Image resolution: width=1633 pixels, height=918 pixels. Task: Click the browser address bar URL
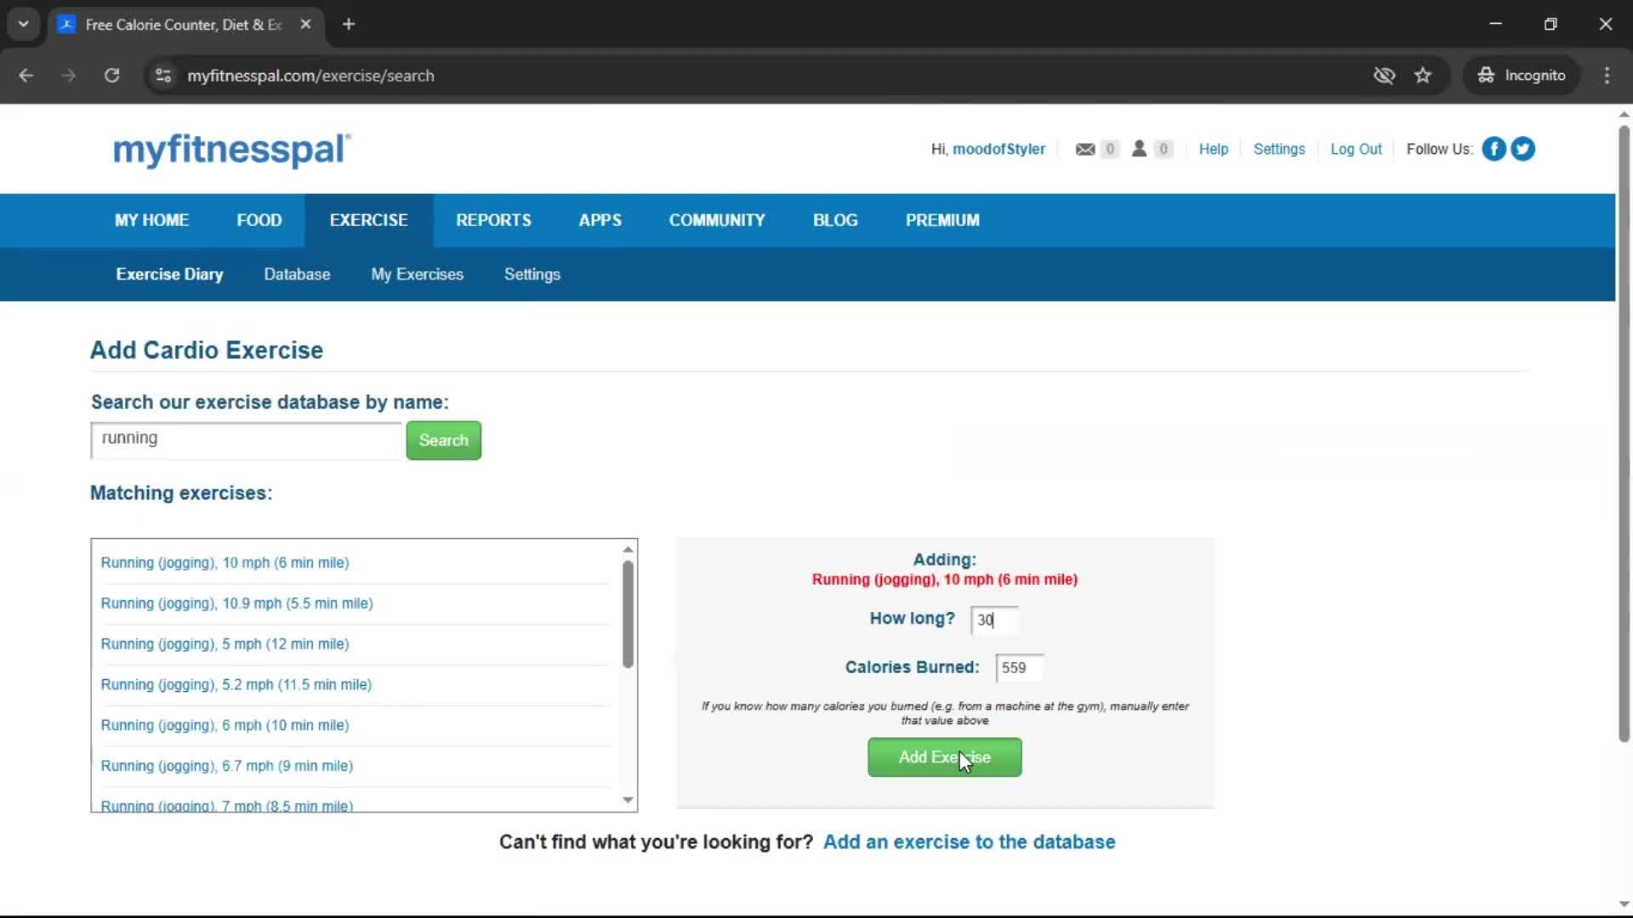pyautogui.click(x=310, y=76)
